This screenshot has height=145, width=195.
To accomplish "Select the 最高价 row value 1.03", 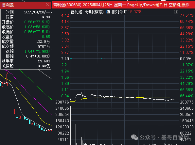I will 37,27.
